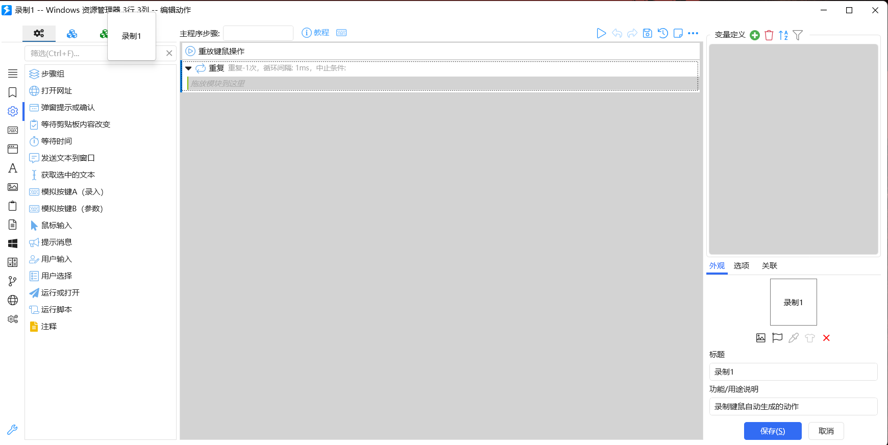Viewport: 888px width, 445px height.
Task: Select the 运行或打开 module
Action: tap(100, 293)
